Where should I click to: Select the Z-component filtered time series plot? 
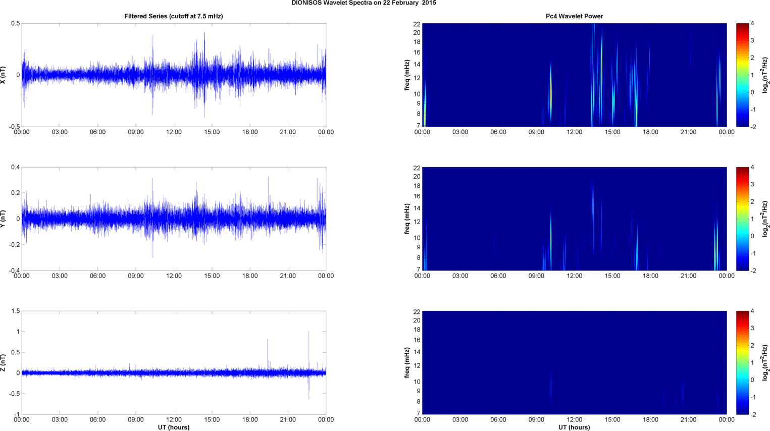(173, 362)
